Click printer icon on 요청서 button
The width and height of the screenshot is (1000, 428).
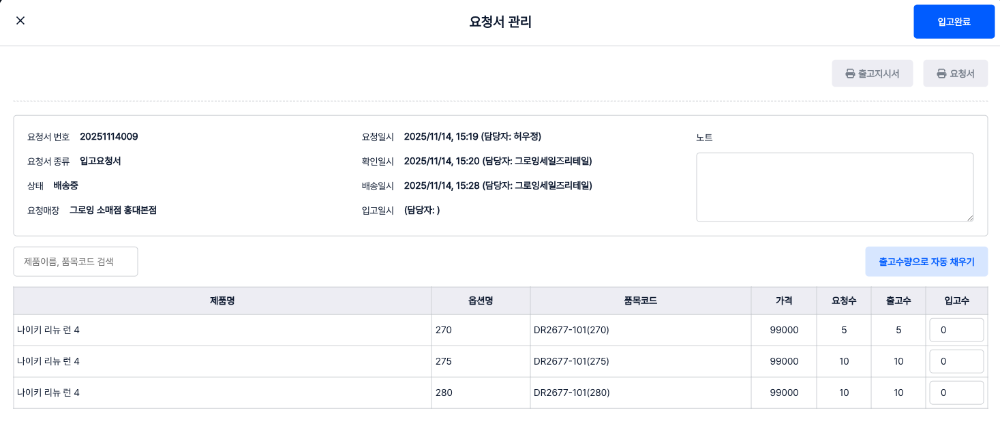click(941, 74)
